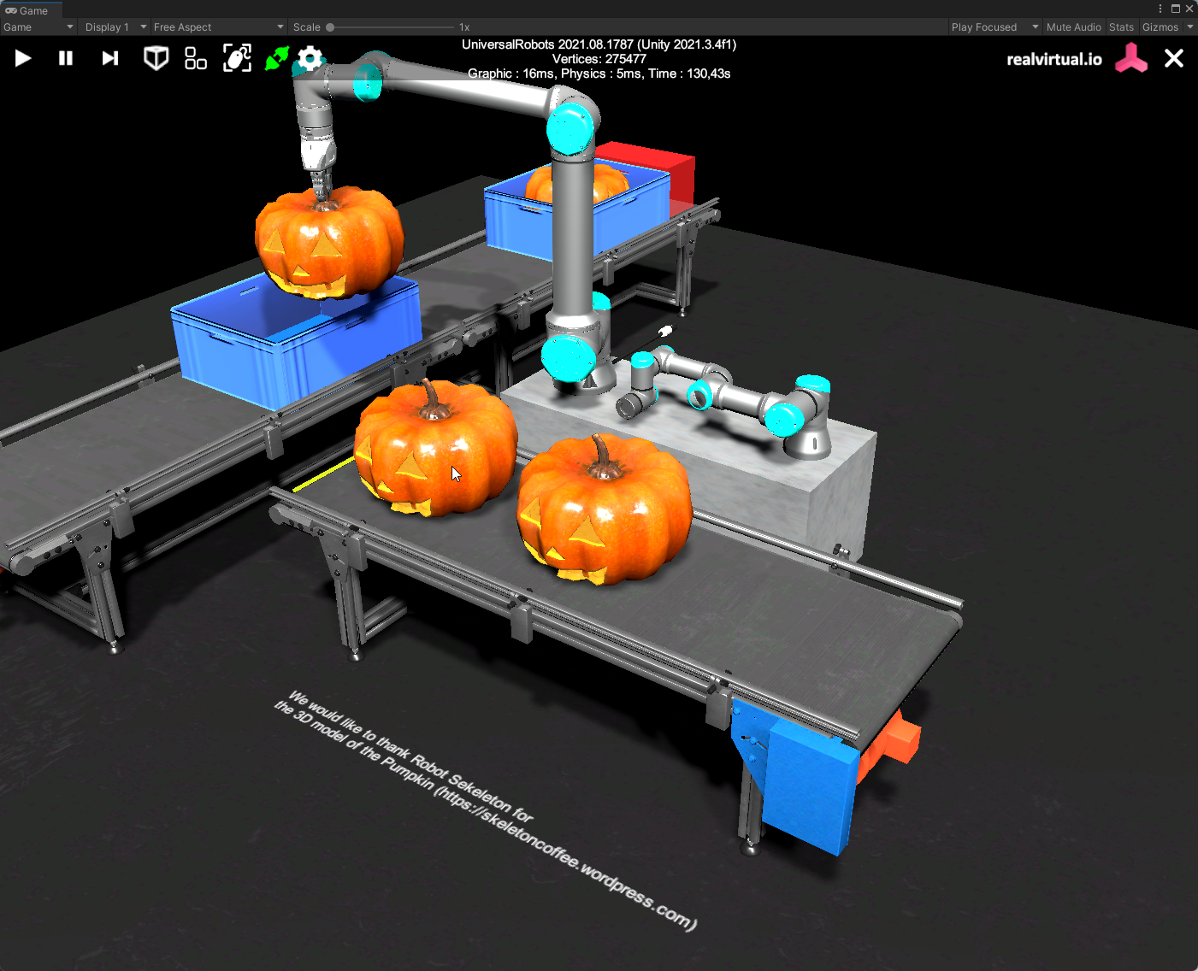This screenshot has height=971, width=1198.
Task: Open the Game window three-dot options menu
Action: coord(1160,9)
